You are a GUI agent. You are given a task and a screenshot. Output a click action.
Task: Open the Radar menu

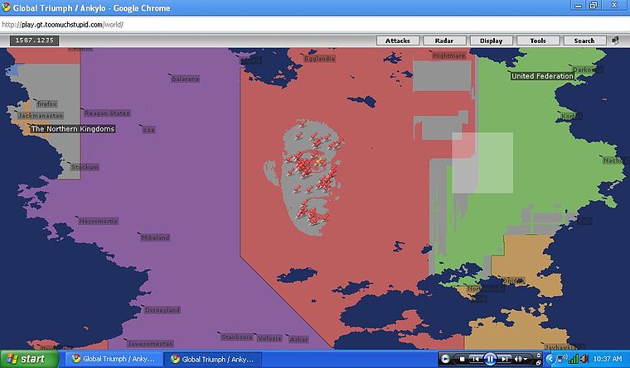point(444,41)
